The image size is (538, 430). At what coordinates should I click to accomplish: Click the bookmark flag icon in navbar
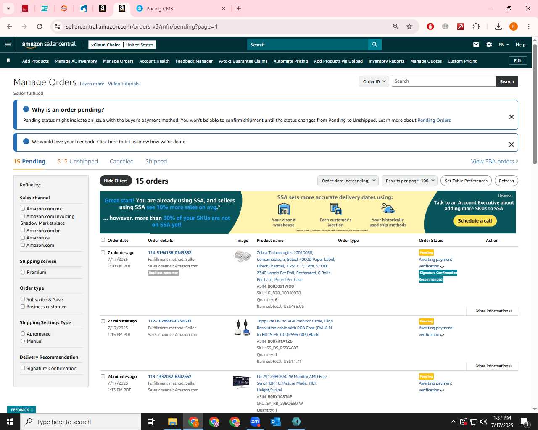point(8,61)
